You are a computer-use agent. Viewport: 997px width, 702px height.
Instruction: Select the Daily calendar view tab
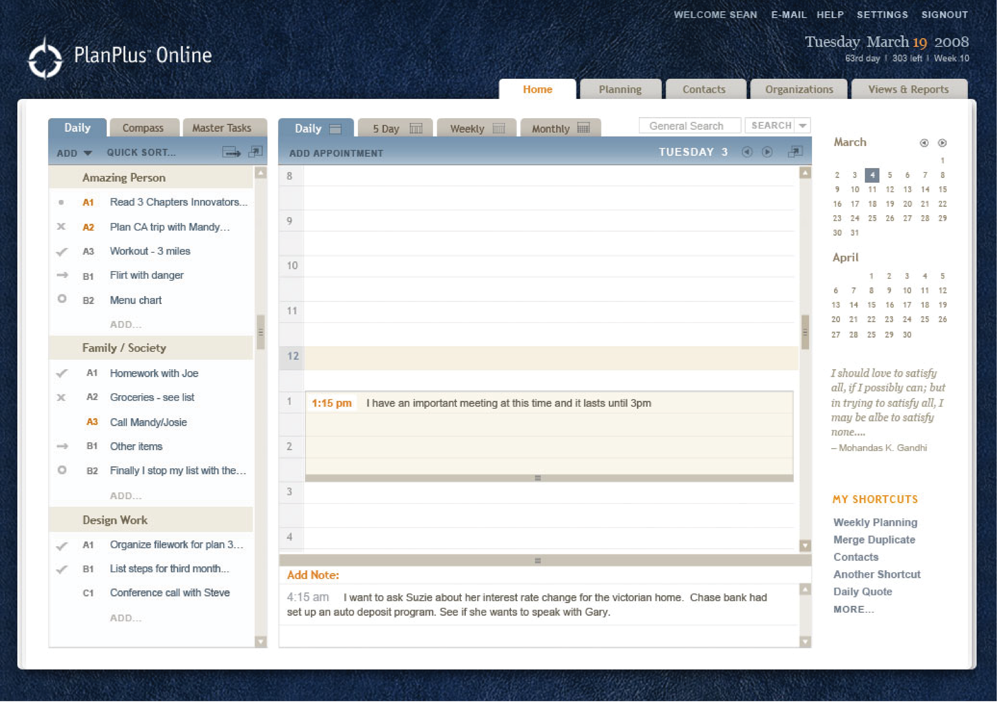[316, 129]
